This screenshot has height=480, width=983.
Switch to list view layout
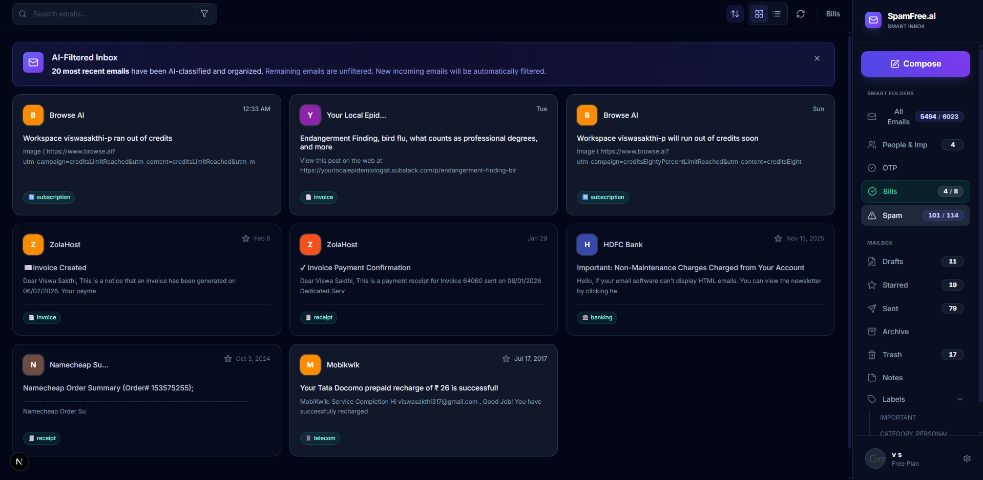point(776,14)
